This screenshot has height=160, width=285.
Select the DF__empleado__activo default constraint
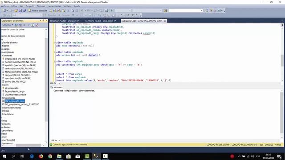[22, 104]
